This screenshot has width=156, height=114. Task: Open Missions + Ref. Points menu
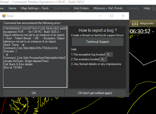coord(108,8)
